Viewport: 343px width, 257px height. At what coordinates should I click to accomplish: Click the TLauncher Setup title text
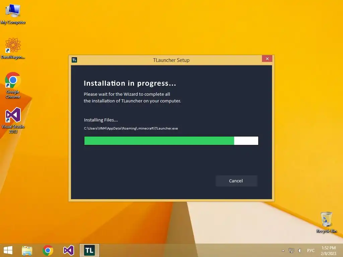tap(171, 60)
